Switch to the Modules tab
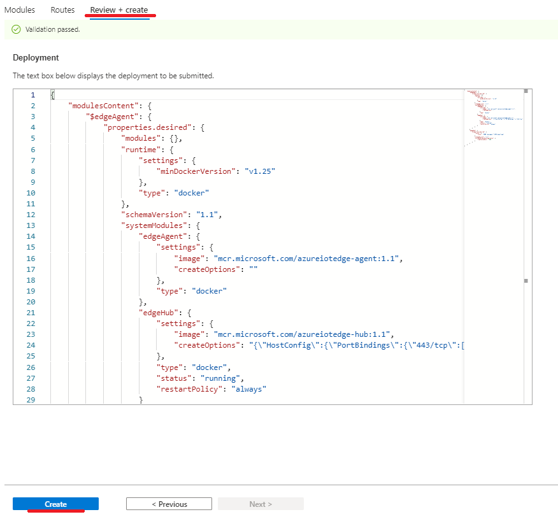 pyautogui.click(x=20, y=10)
